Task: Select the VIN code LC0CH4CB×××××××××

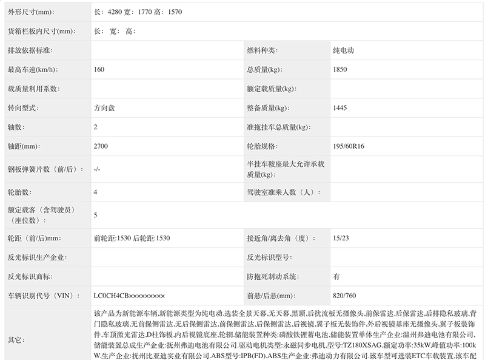Action: pos(129,296)
